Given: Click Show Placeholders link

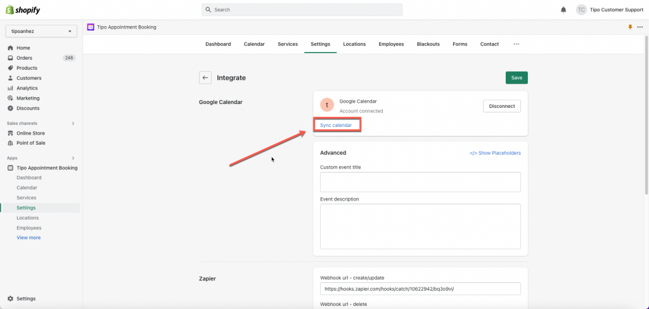Looking at the screenshot, I should (495, 153).
